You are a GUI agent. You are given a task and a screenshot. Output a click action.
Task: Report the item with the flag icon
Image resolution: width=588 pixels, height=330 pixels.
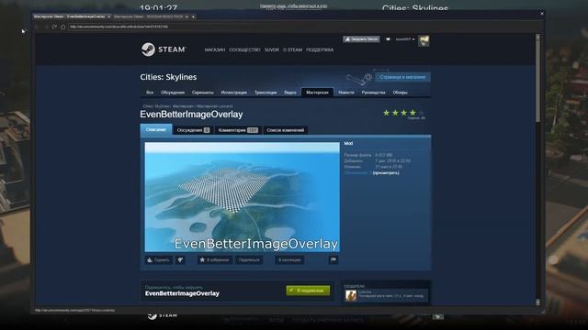334,259
